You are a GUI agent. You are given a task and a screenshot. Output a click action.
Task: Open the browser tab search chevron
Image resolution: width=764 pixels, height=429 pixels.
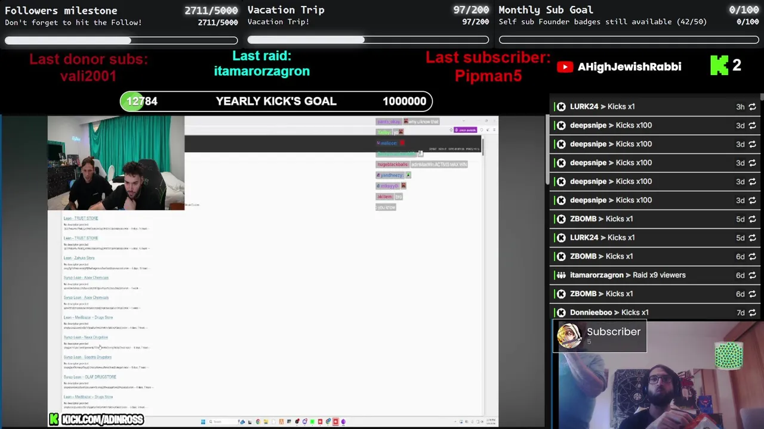(464, 121)
